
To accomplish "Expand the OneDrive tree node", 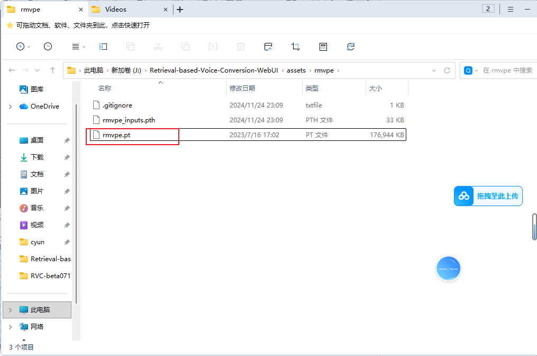I will click(x=10, y=106).
